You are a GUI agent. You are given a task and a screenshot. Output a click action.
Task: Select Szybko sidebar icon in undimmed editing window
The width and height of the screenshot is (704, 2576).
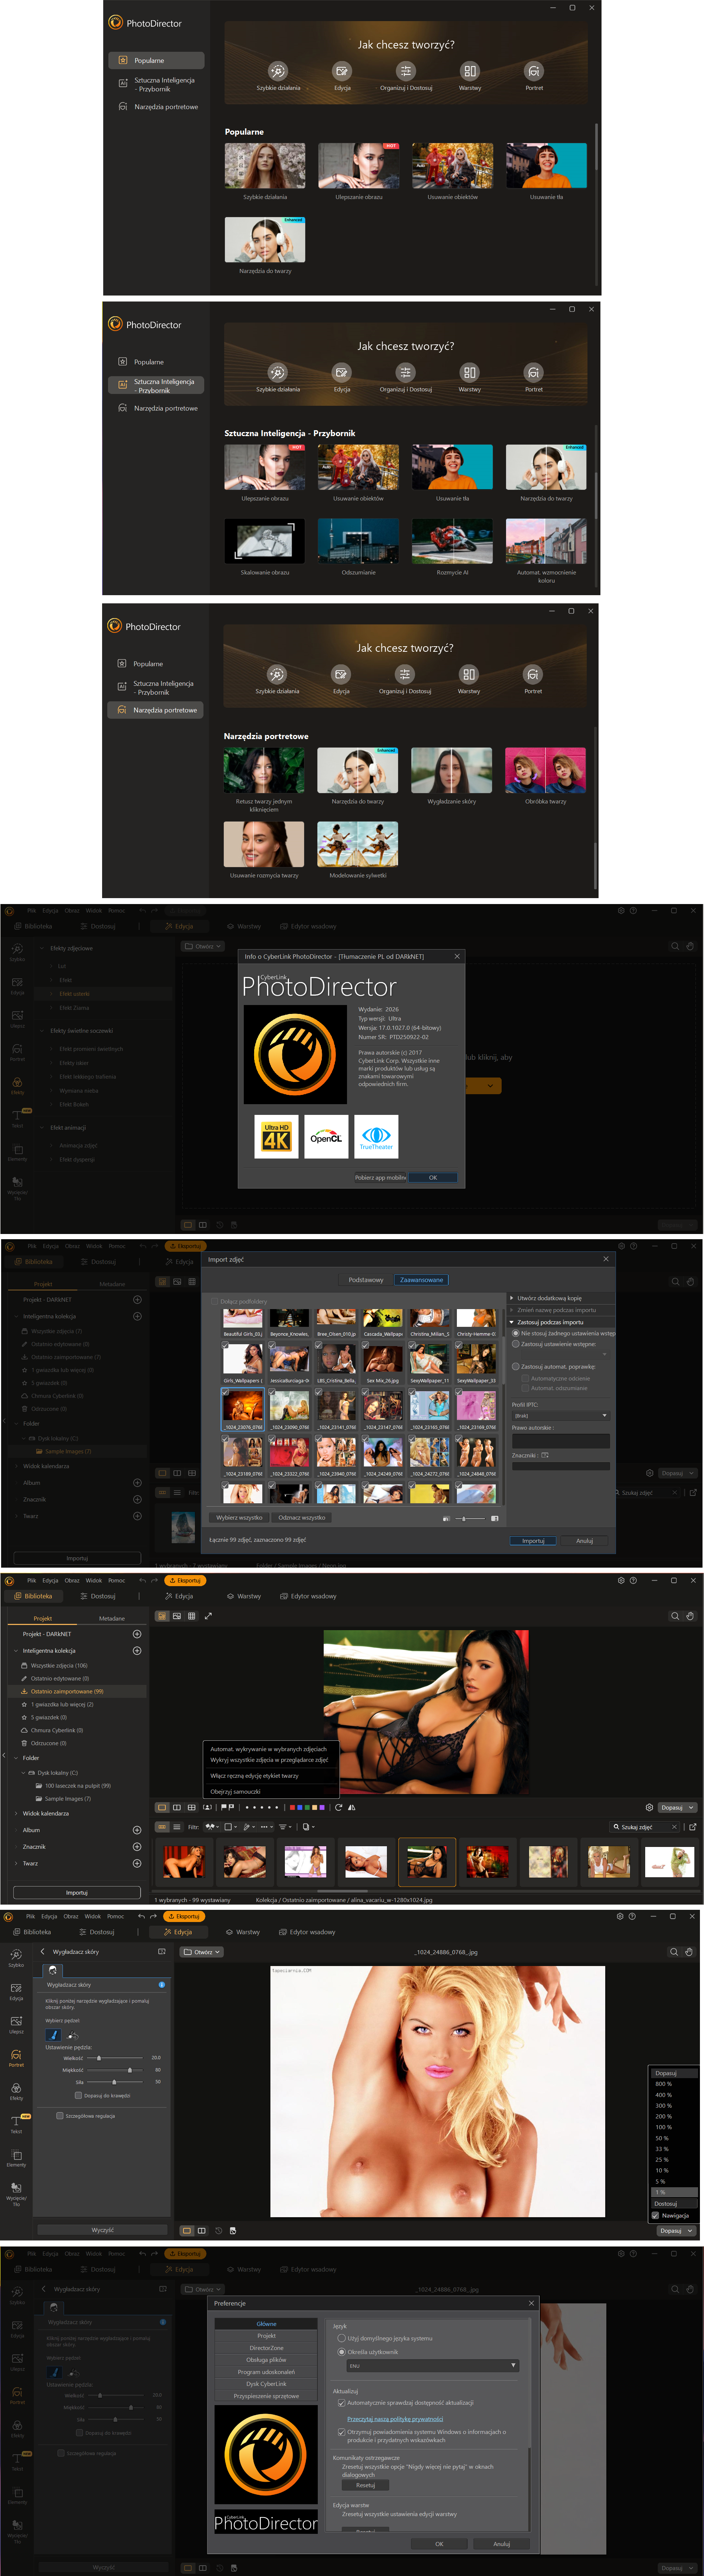pos(16,1958)
